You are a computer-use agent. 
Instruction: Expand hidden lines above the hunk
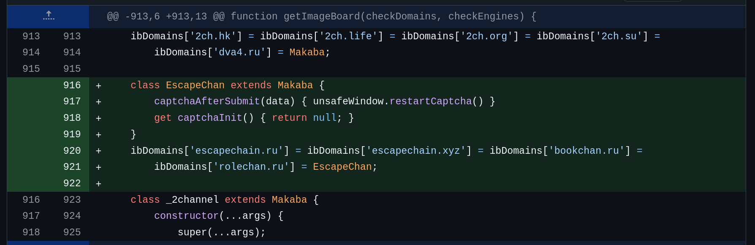point(49,16)
